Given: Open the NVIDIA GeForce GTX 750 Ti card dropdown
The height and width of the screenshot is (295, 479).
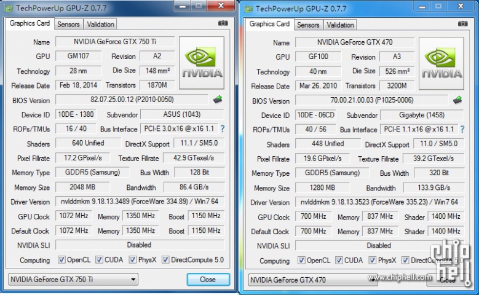Looking at the screenshot, I should (73, 280).
